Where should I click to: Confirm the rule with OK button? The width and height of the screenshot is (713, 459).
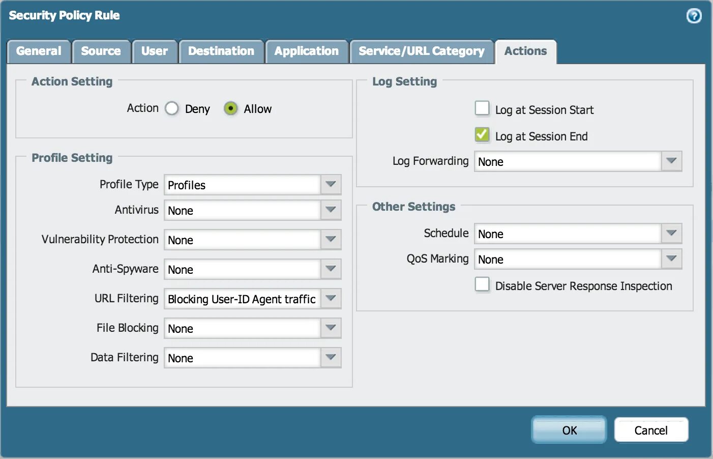click(569, 430)
